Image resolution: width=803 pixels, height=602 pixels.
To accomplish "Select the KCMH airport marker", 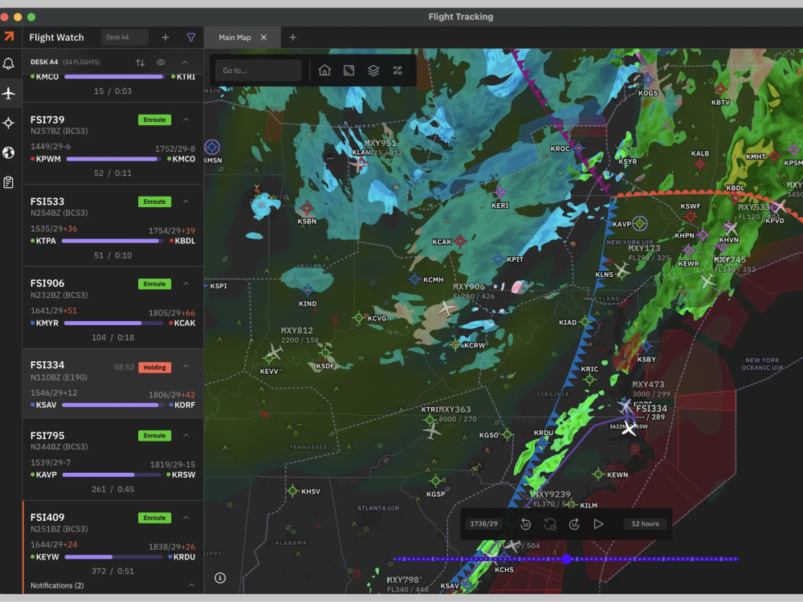I will 415,279.
